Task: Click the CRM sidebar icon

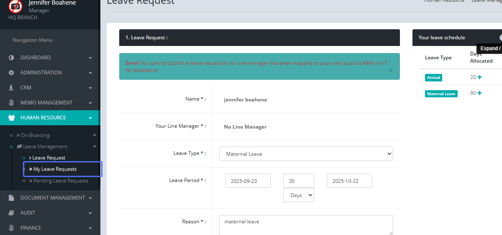Action: click(x=11, y=88)
